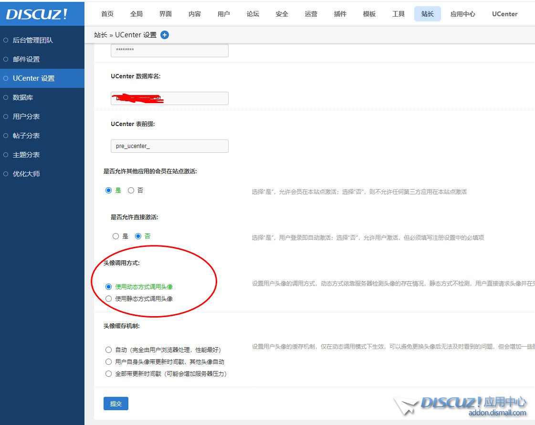
Task: Select 是 for 允许其他应用的会员在站点激活
Action: [x=108, y=191]
